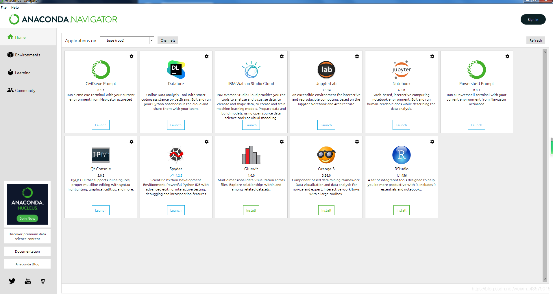This screenshot has height=294, width=553.
Task: Click the Anaconda Navigator logo
Action: click(x=63, y=19)
